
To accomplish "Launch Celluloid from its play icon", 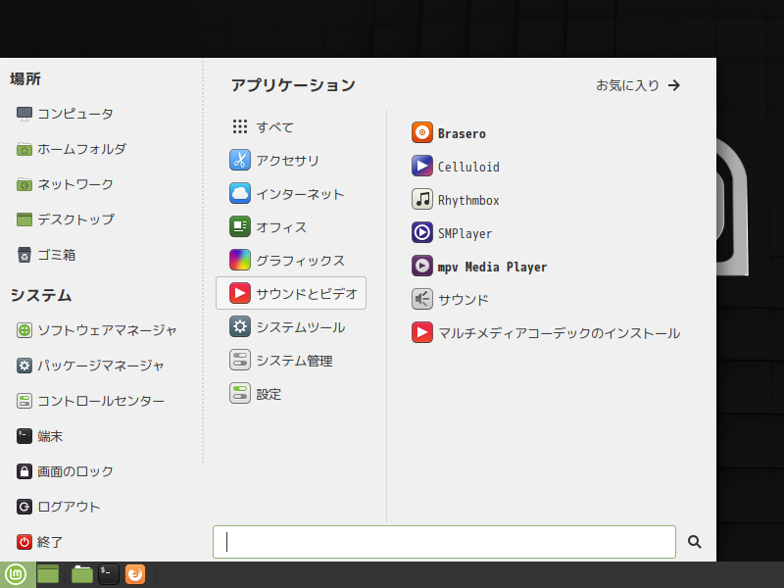I will click(422, 166).
